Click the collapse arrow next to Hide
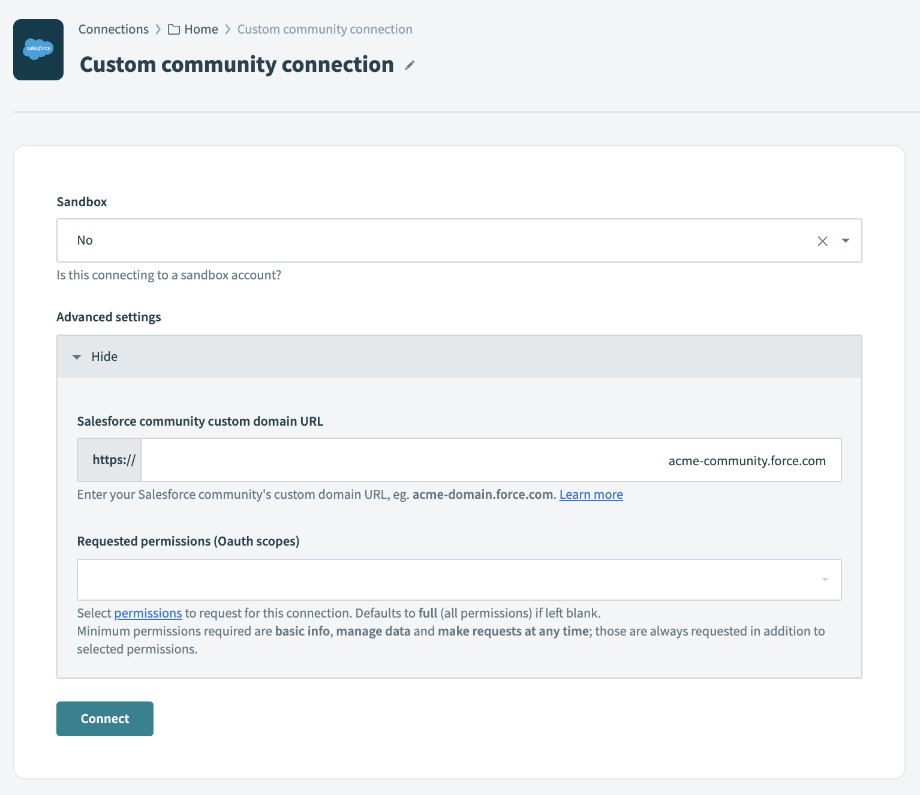 (77, 356)
